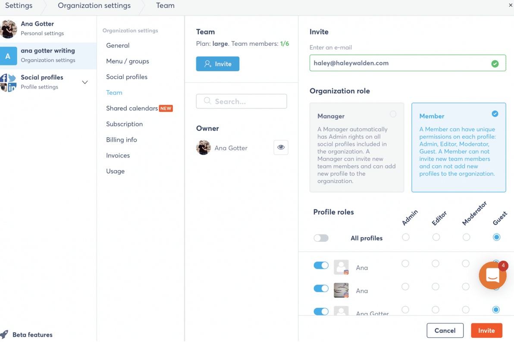Click the orange Invite button

[x=486, y=330]
